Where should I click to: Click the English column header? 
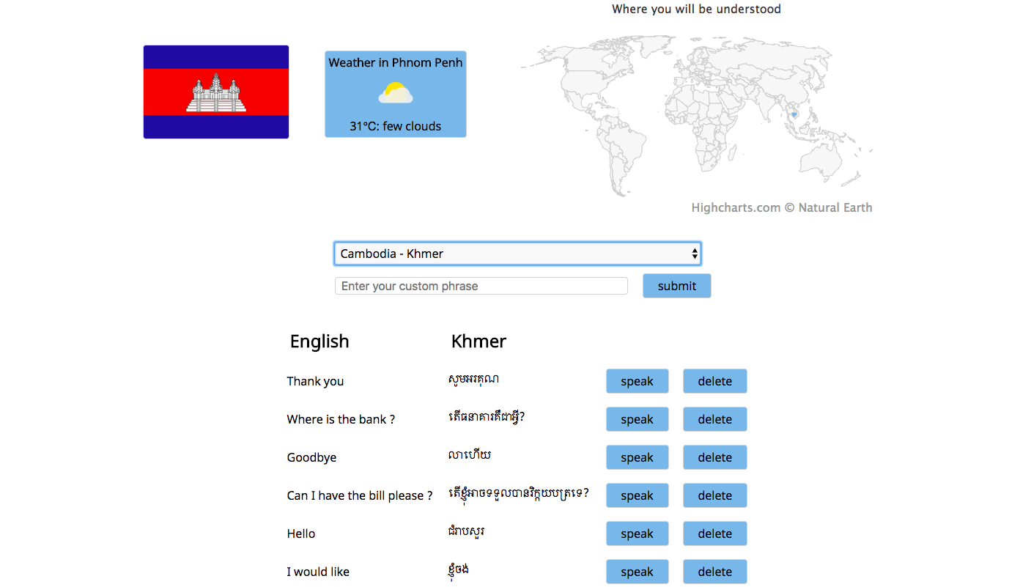point(319,342)
